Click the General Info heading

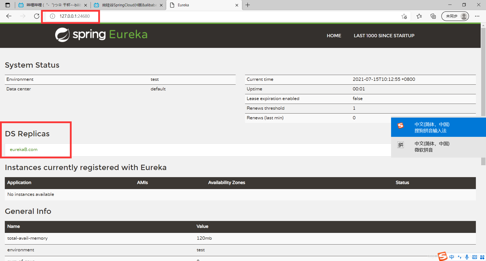[x=28, y=211]
